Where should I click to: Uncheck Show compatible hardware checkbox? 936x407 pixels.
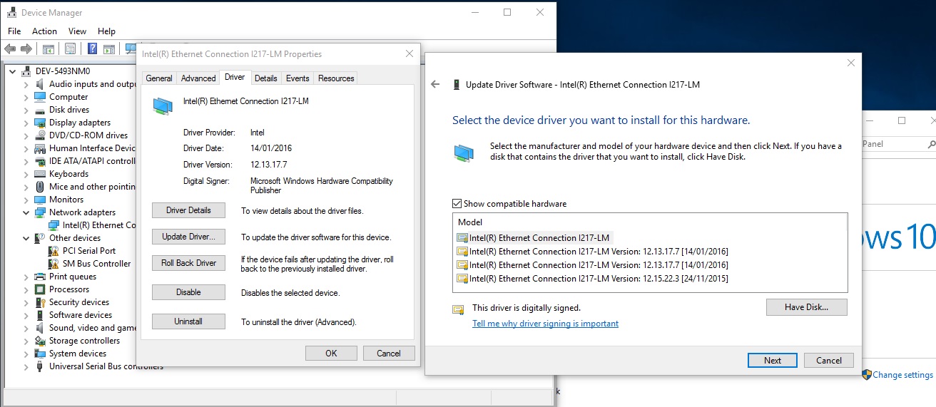tap(457, 204)
